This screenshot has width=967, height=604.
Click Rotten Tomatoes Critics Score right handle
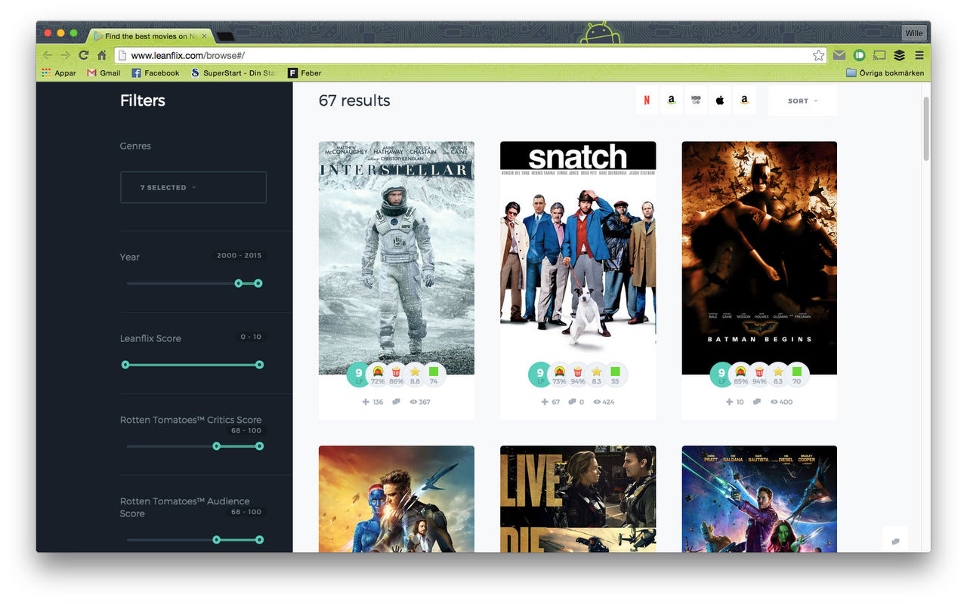click(259, 446)
